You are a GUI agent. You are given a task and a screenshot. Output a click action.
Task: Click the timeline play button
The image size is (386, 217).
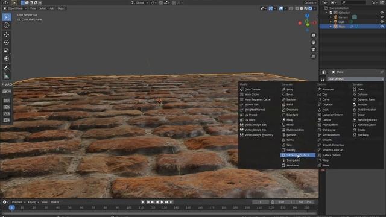(162, 202)
